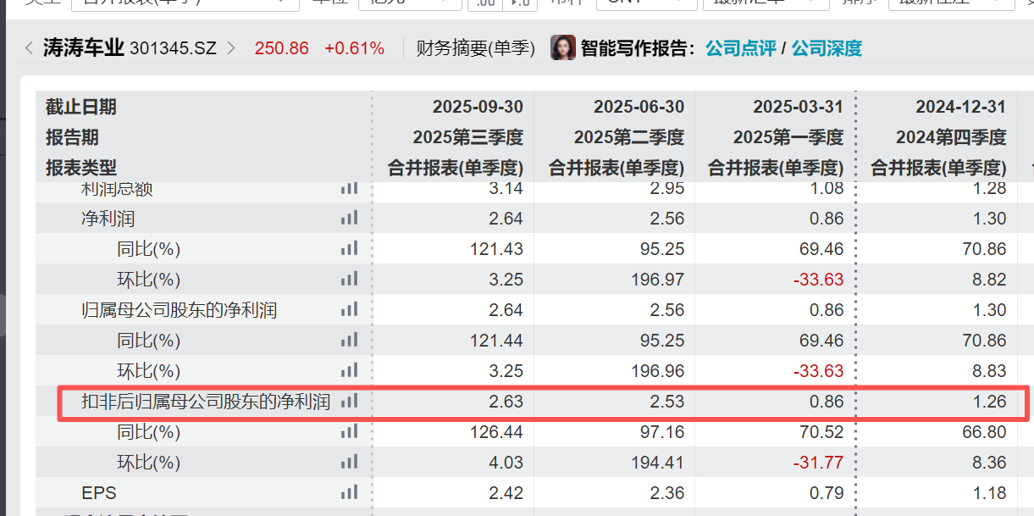Click chart icon for 同比(%) under 净利润
This screenshot has width=1034, height=516.
pos(349,249)
